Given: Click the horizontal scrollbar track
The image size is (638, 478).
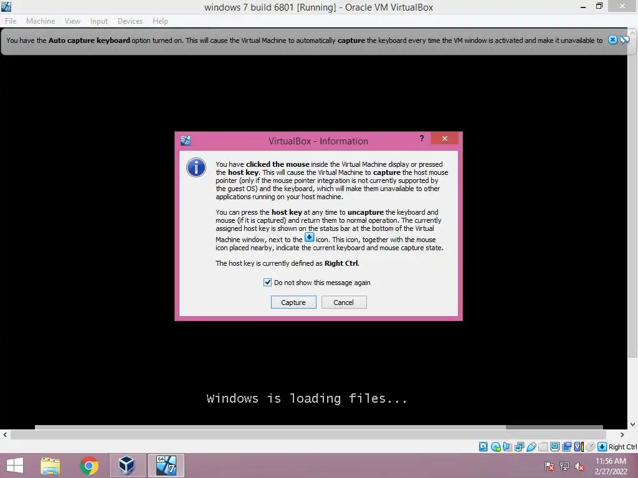Looking at the screenshot, I should pyautogui.click(x=309, y=434).
